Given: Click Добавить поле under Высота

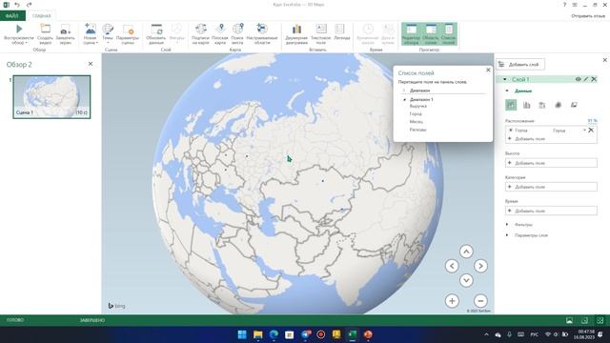Looking at the screenshot, I should click(x=551, y=163).
